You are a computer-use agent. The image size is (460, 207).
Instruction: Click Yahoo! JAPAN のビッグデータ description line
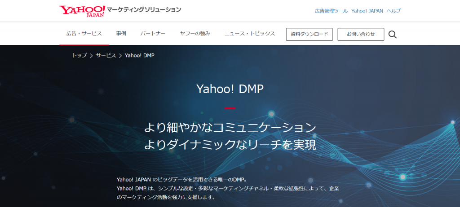tap(181, 180)
